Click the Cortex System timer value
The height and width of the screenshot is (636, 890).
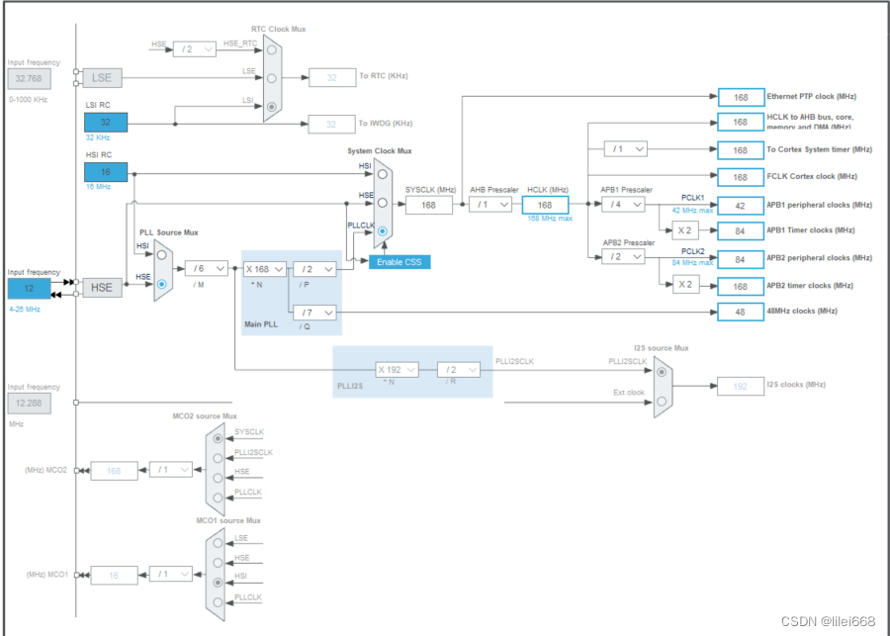pos(741,150)
